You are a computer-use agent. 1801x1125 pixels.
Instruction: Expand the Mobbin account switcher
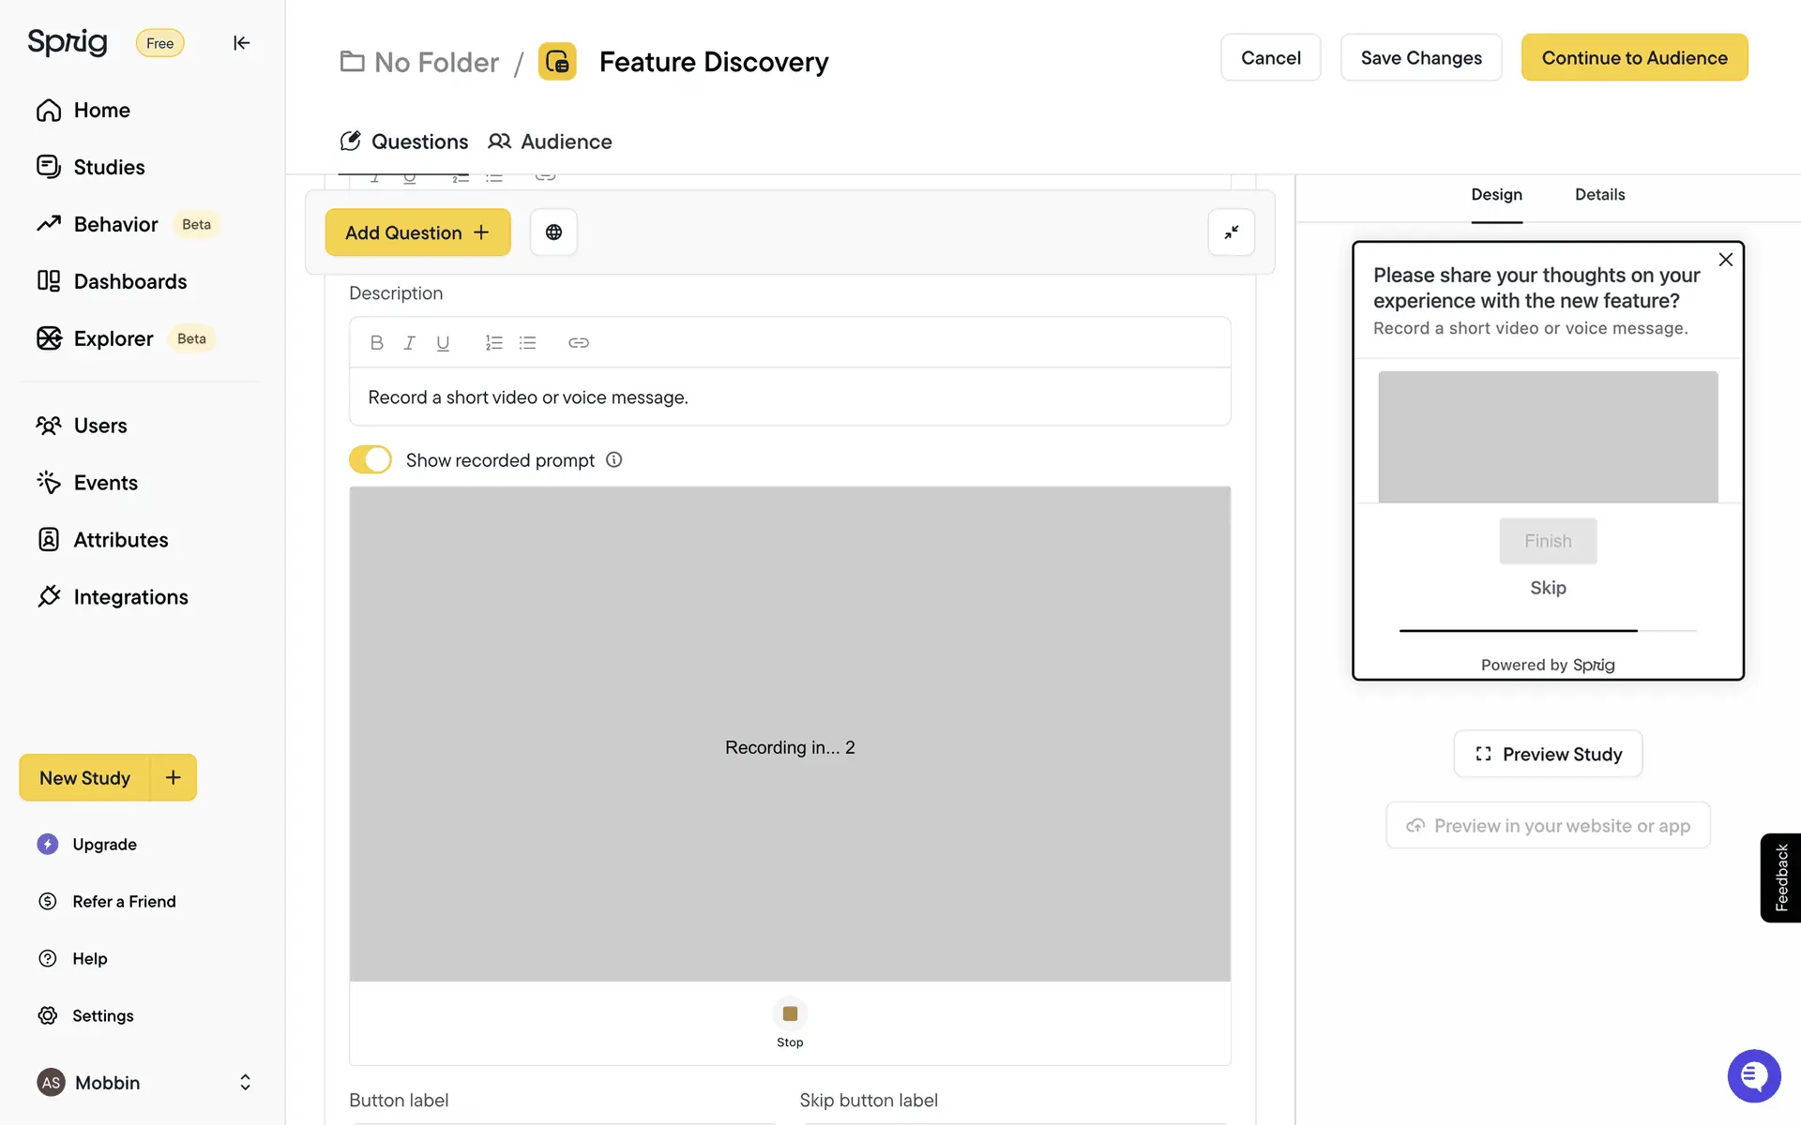pyautogui.click(x=245, y=1082)
